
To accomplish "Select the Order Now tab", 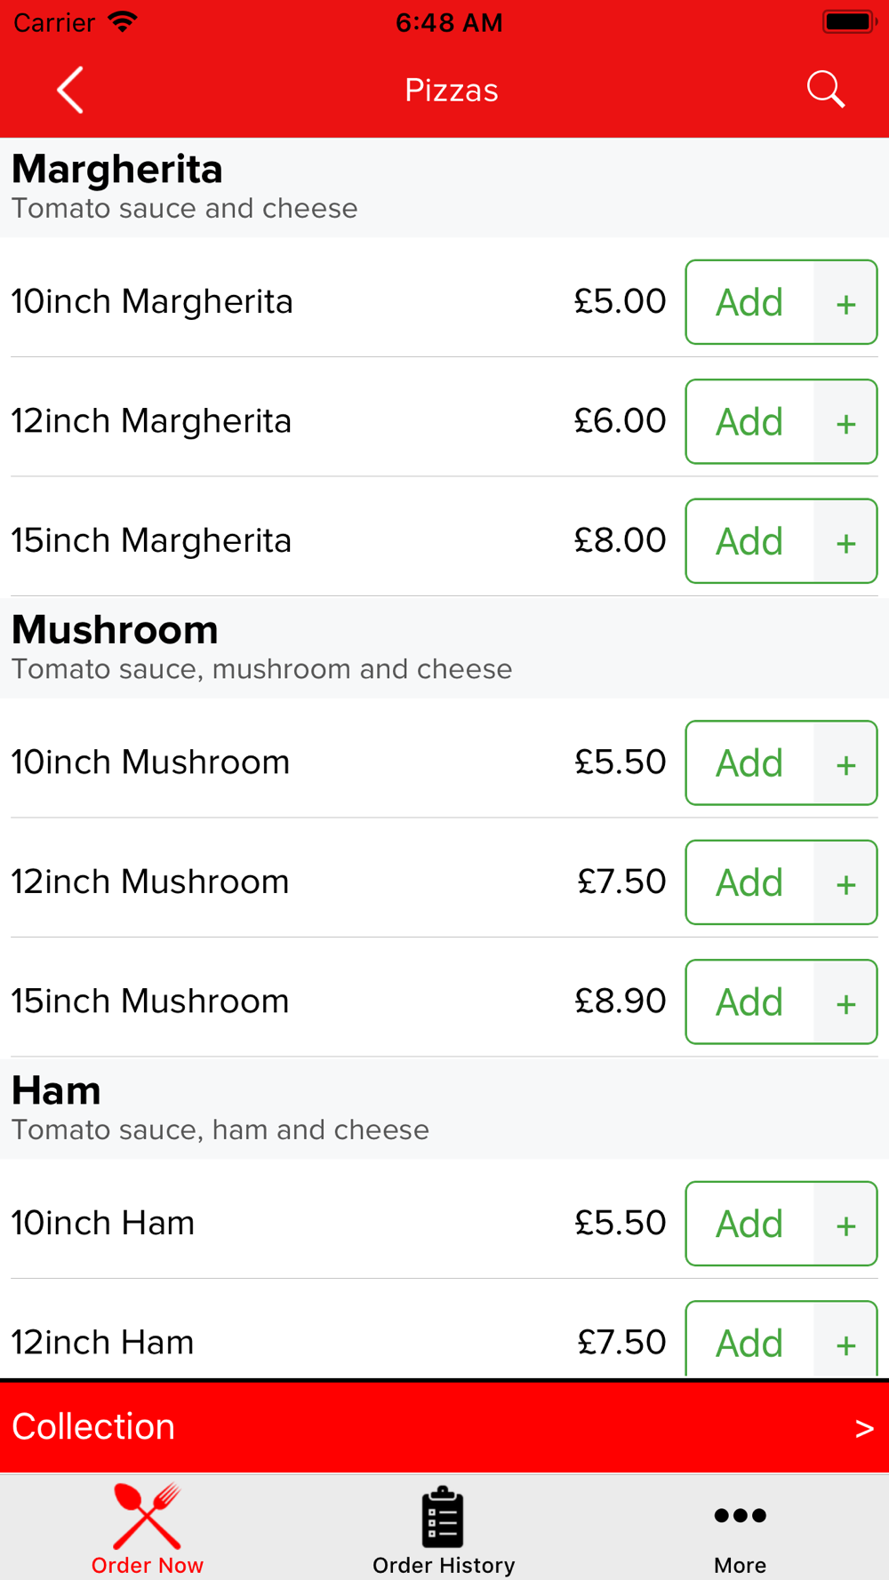I will pos(148,1531).
